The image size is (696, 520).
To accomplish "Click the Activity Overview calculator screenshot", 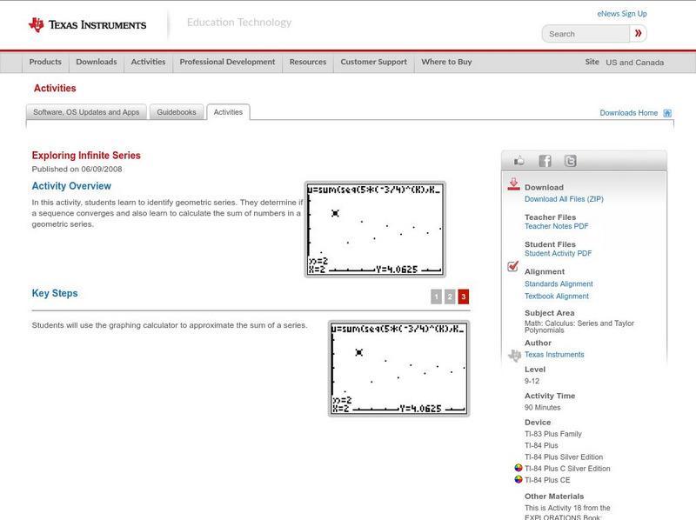I will tap(375, 230).
